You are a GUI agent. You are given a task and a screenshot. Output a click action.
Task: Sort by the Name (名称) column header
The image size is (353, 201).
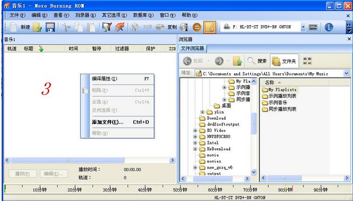tap(295, 82)
